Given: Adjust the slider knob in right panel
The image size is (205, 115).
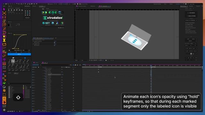Looking at the screenshot, I should [x=191, y=54].
